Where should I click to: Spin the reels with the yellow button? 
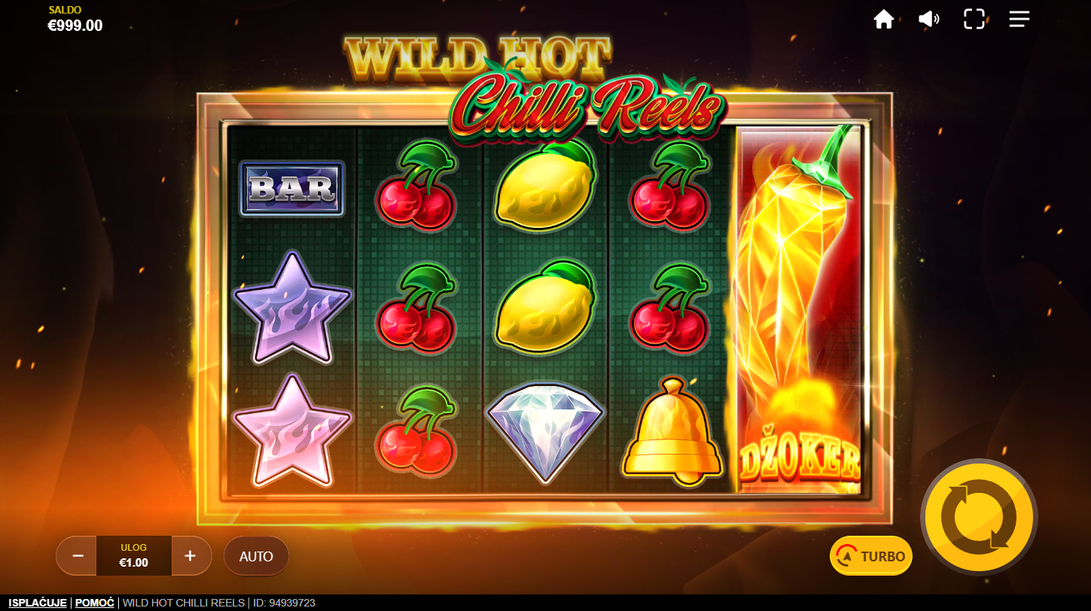tap(979, 517)
